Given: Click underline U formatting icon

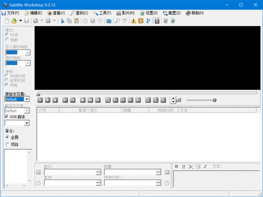Looking at the screenshot, I should tap(184, 167).
